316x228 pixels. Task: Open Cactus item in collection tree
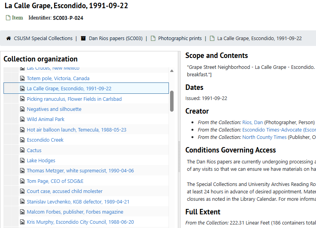[x=34, y=150]
